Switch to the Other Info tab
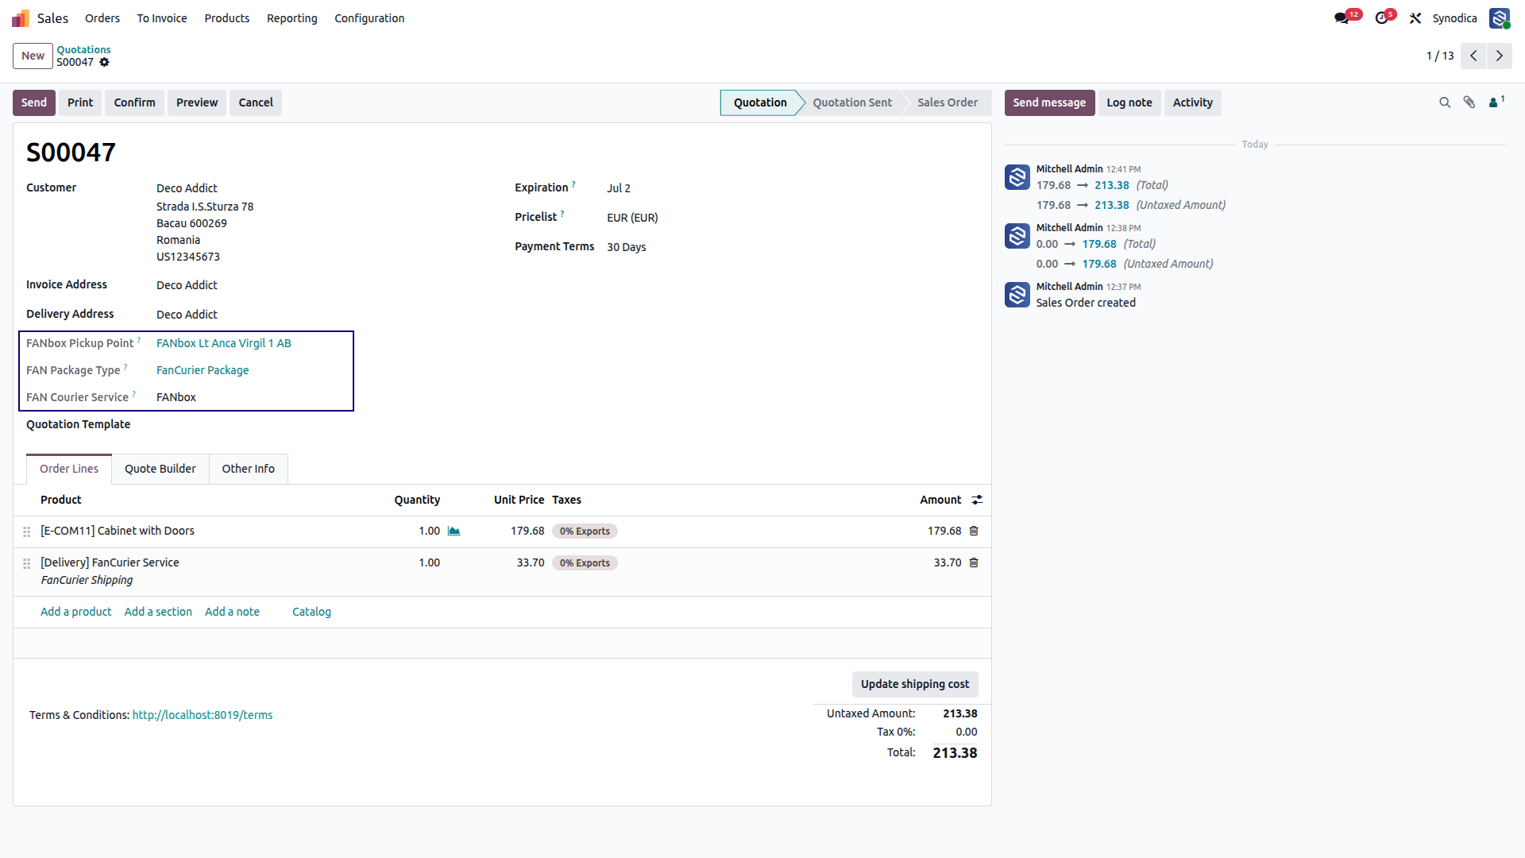1525x858 pixels. pos(249,469)
